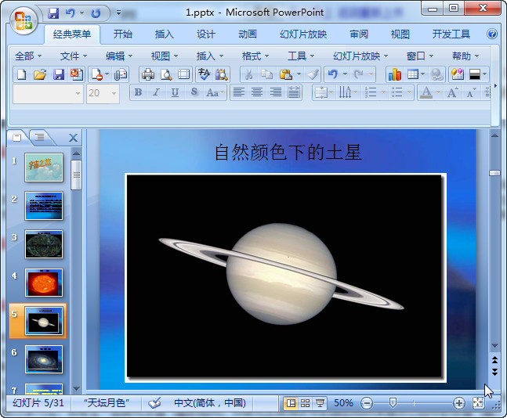This screenshot has height=418, width=507.
Task: Click the Copy icon
Action: (x=266, y=75)
